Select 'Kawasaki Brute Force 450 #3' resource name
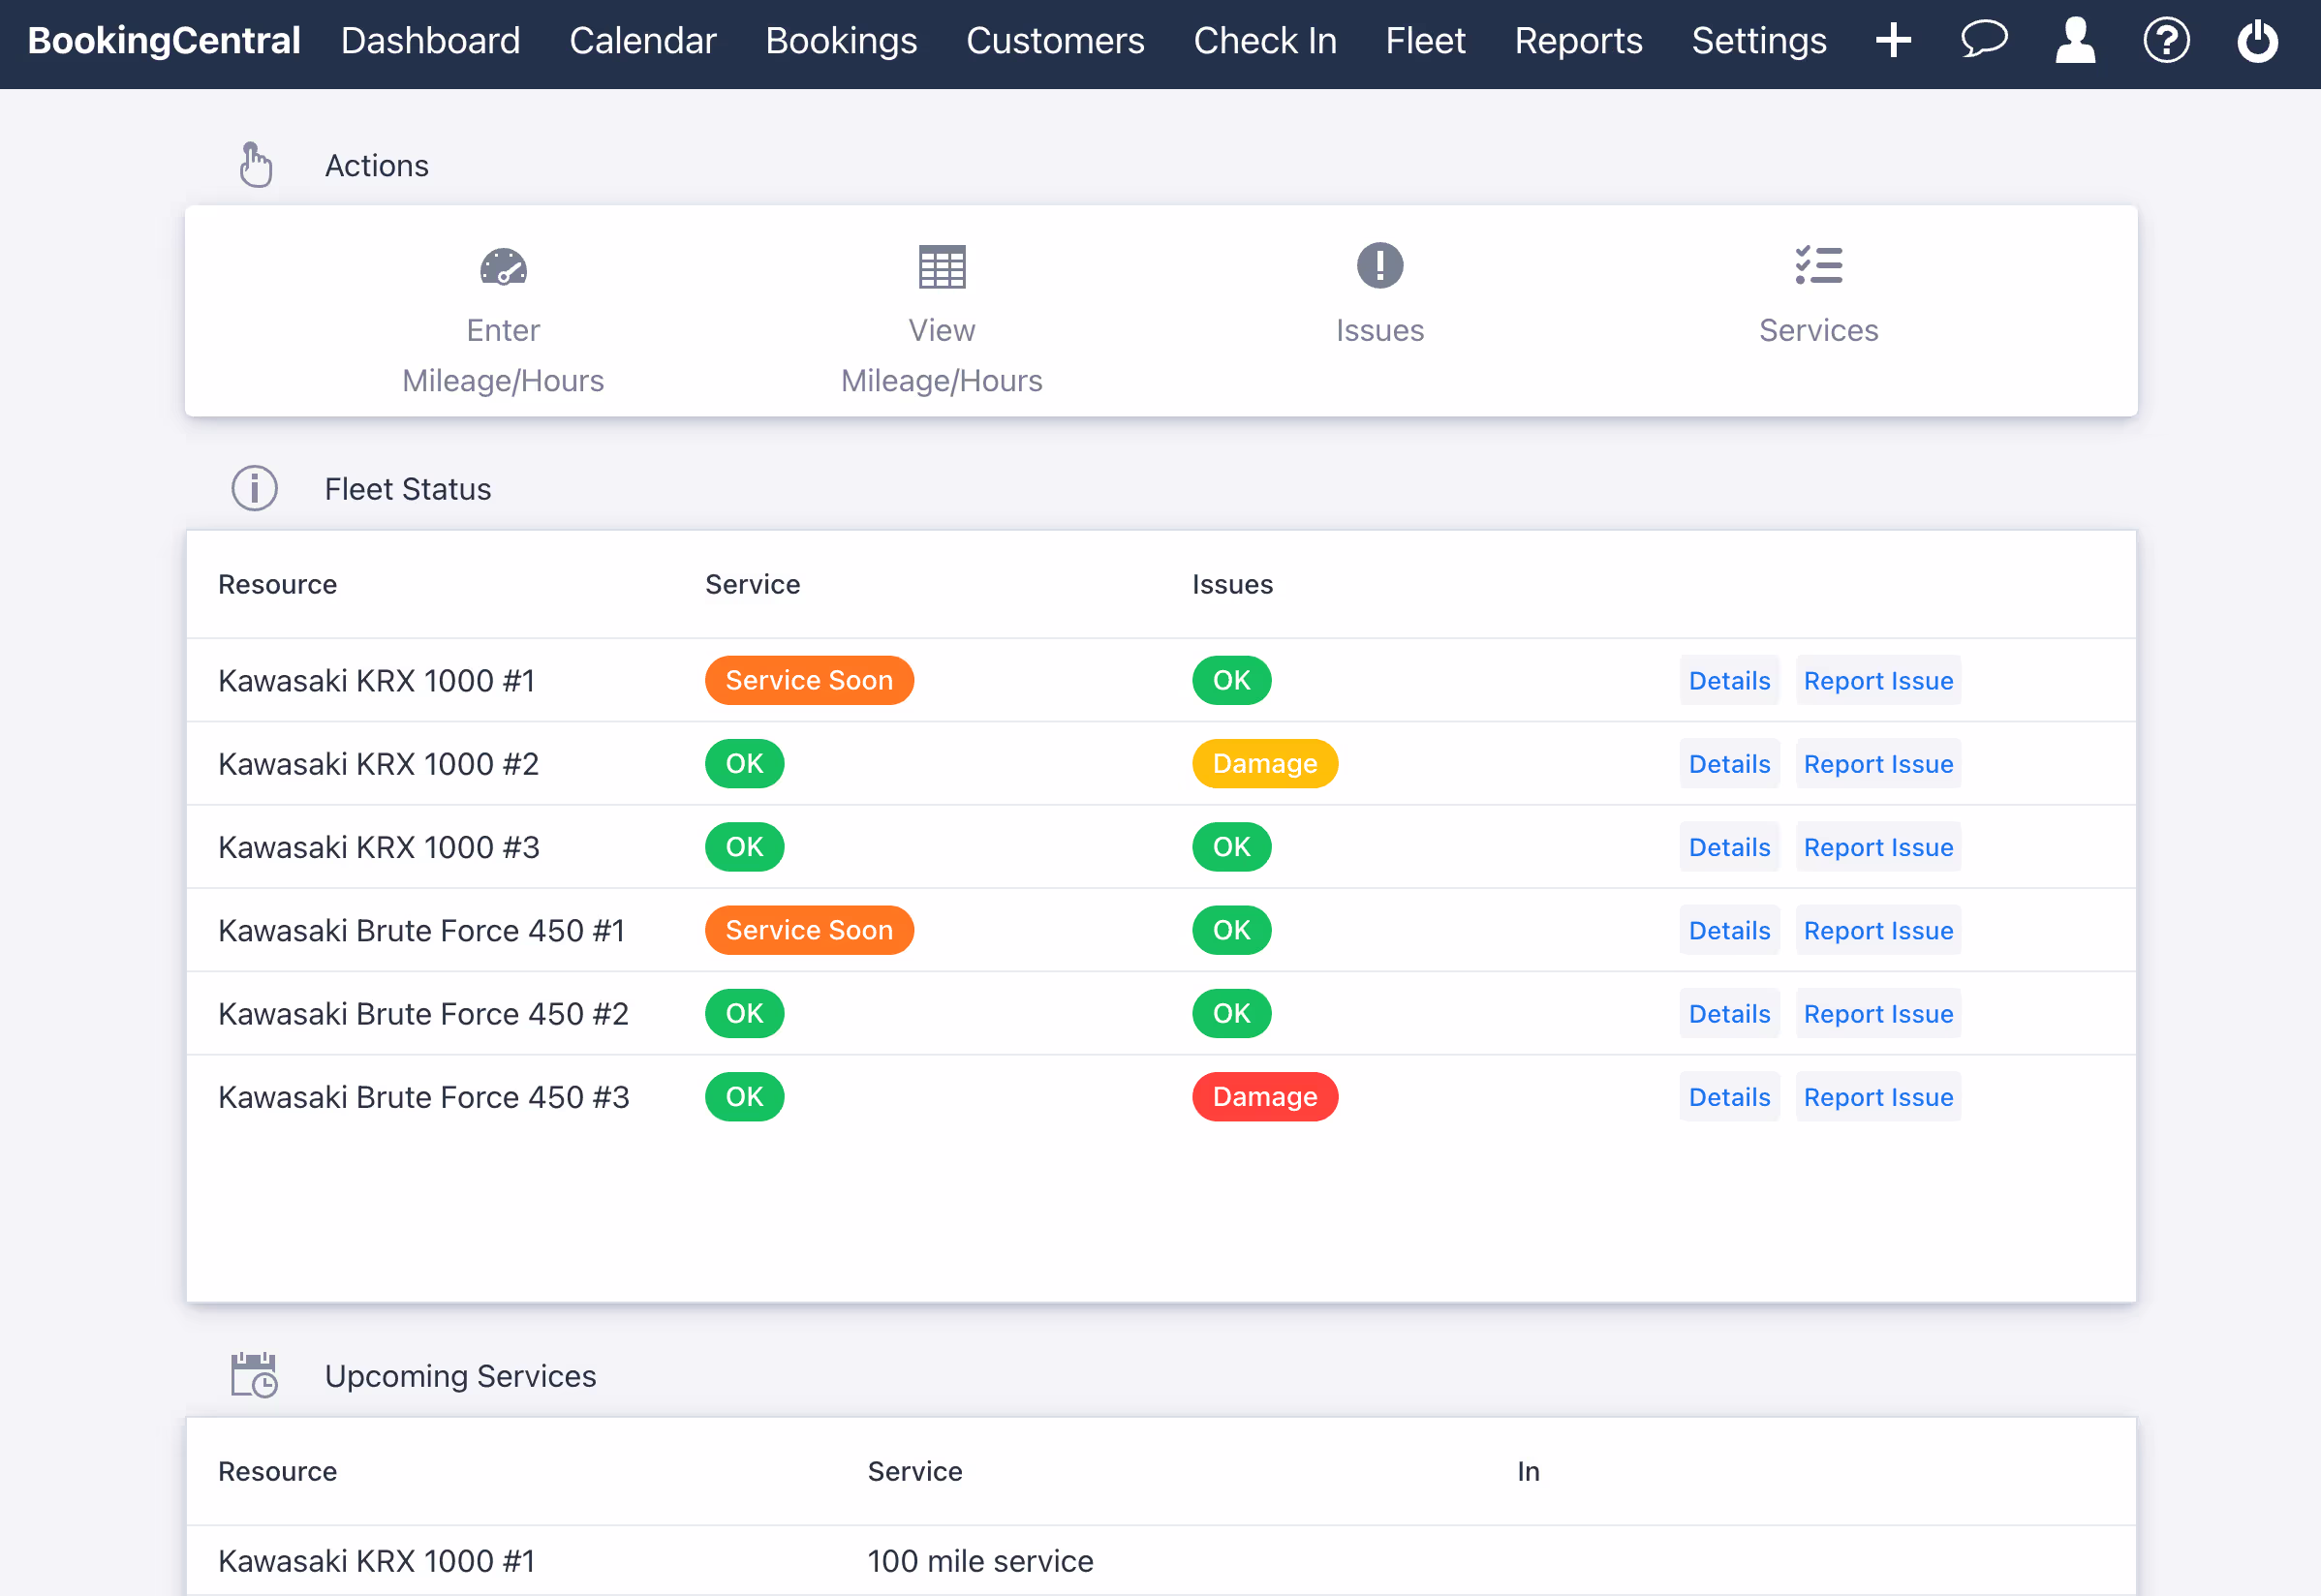The image size is (2321, 1596). pyautogui.click(x=423, y=1097)
